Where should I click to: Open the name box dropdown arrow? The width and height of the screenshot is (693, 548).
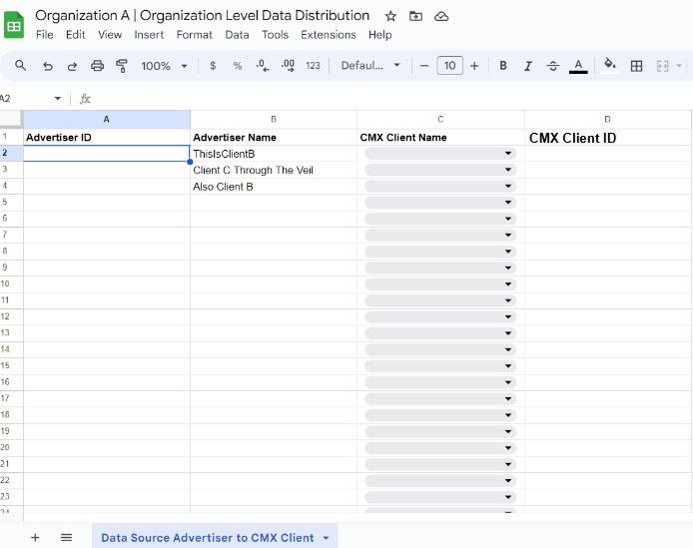[x=58, y=98]
